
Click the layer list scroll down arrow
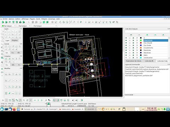pyautogui.click(x=169, y=58)
